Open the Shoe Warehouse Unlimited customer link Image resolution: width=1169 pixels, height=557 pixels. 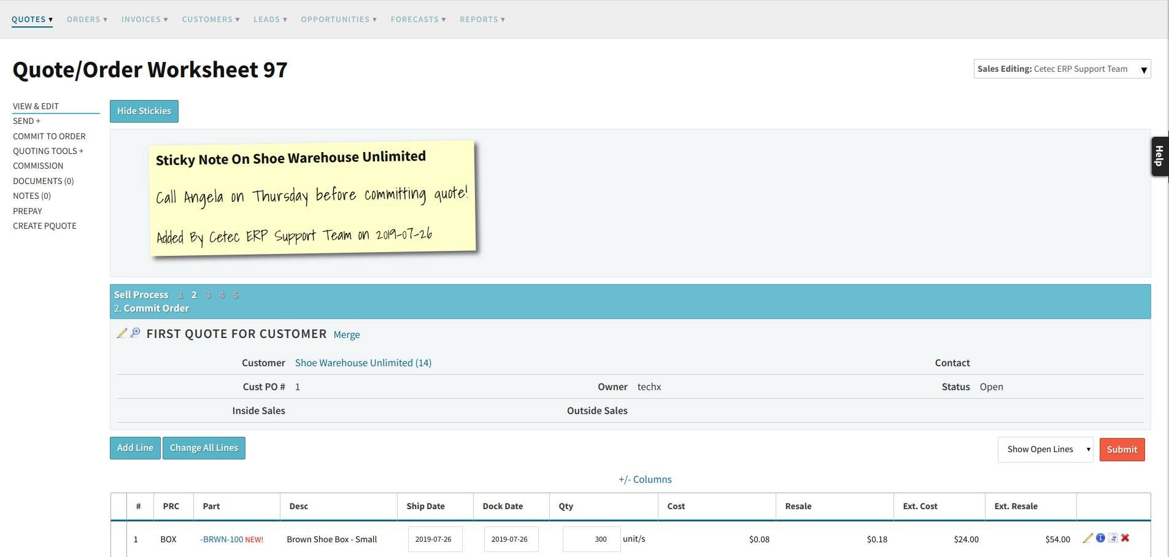[363, 363]
